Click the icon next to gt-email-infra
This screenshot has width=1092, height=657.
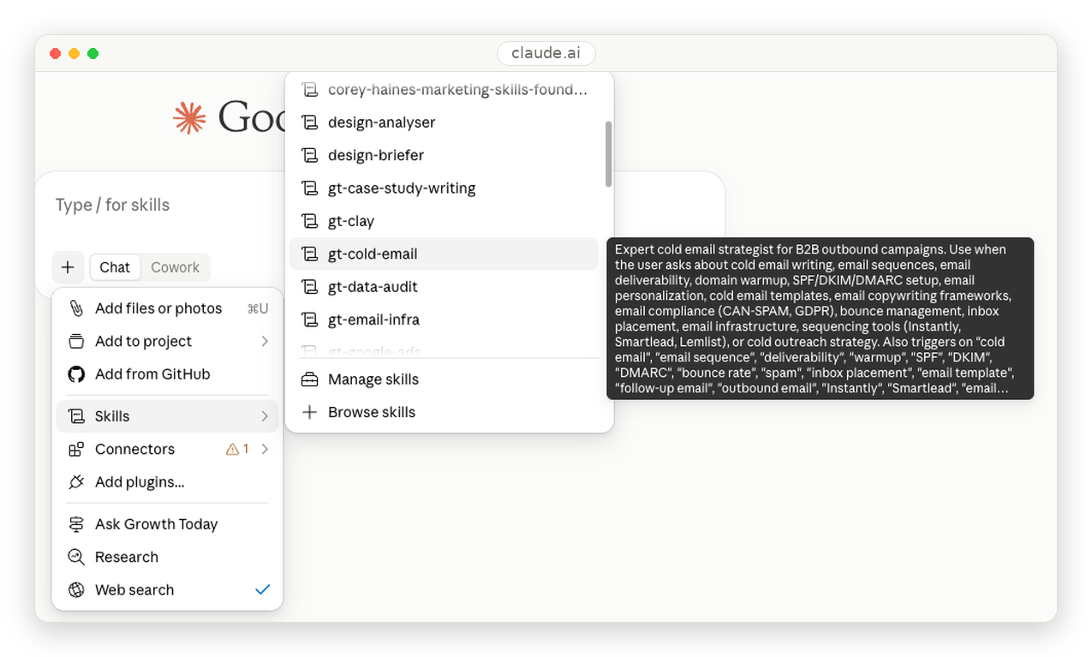click(x=309, y=320)
